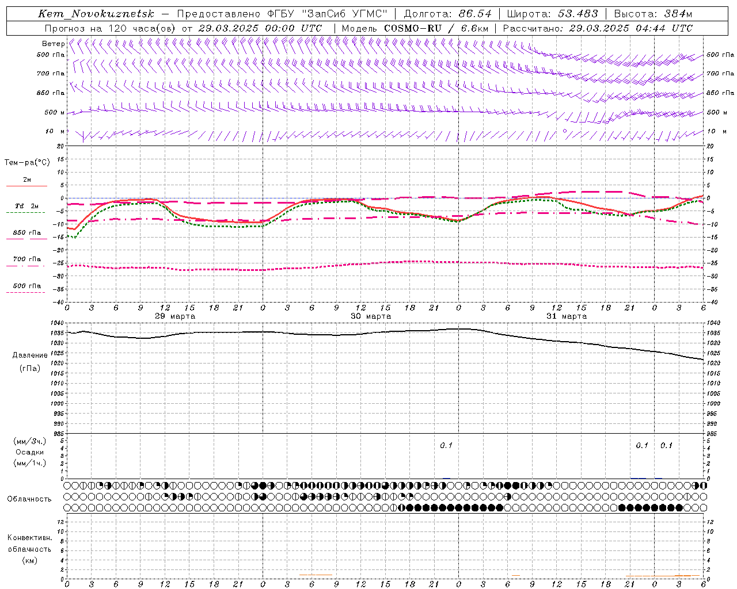The image size is (737, 589).
Task: Click the left 500 м wind level label
Action: [x=54, y=112]
